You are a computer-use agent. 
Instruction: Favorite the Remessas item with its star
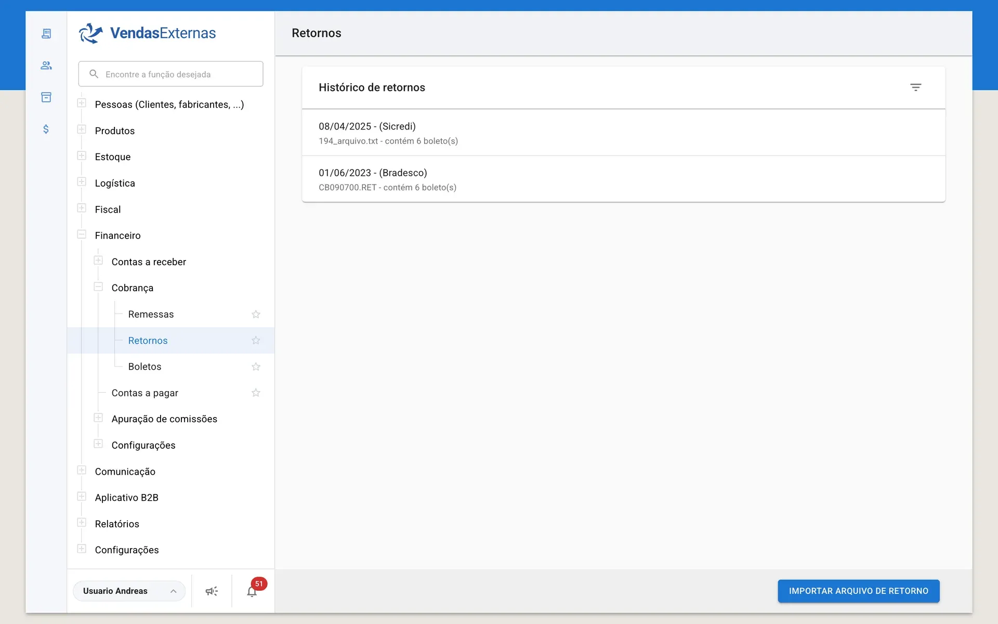click(256, 314)
